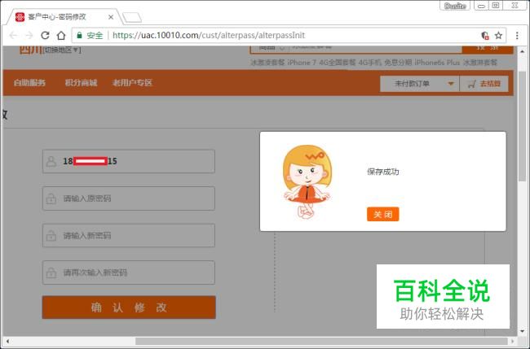The image size is (530, 349).
Task: Select the 客户中心-密码修改 tab
Action: pyautogui.click(x=64, y=17)
